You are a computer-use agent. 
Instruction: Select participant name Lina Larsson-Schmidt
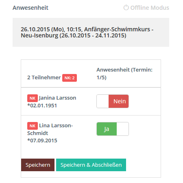click(x=50, y=129)
